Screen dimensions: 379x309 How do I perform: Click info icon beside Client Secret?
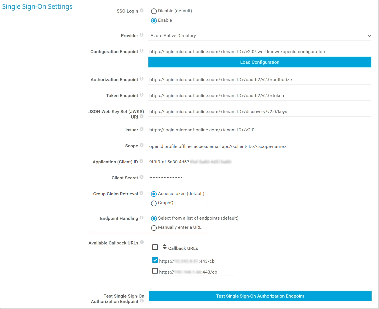pos(142,177)
